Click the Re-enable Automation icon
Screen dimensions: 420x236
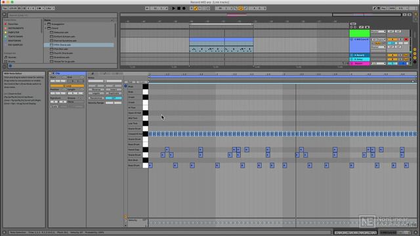[200, 9]
